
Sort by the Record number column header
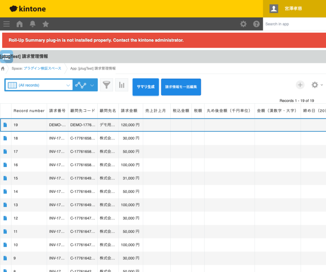pos(29,110)
